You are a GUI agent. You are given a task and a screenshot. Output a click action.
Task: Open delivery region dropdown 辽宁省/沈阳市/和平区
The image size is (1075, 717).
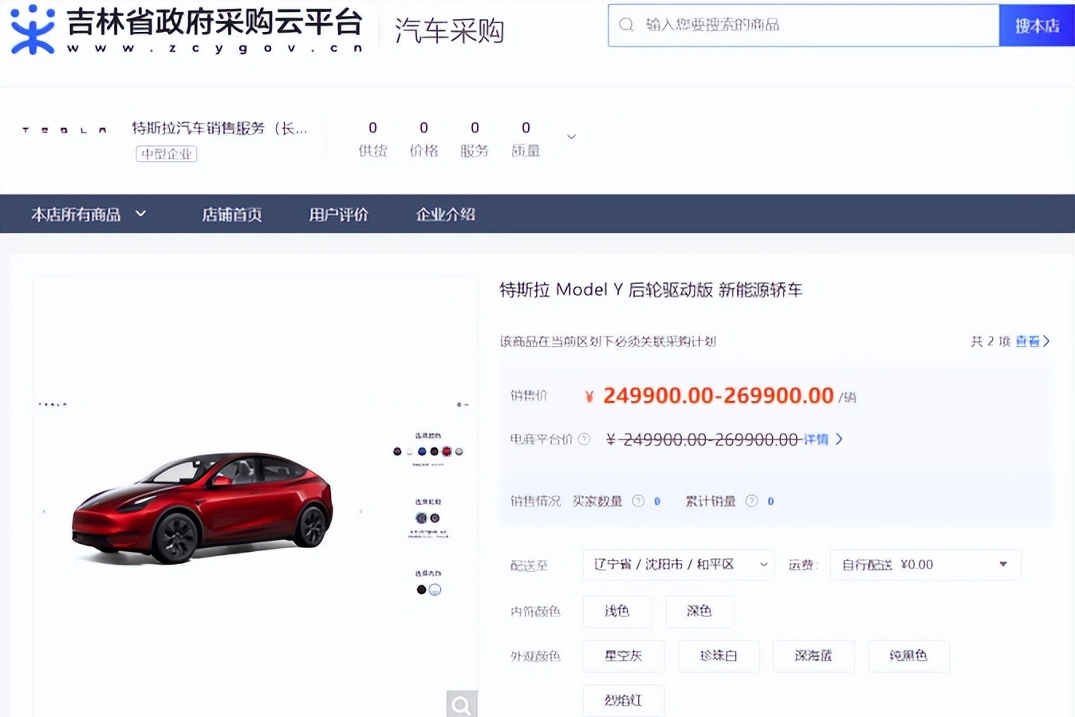click(x=678, y=565)
